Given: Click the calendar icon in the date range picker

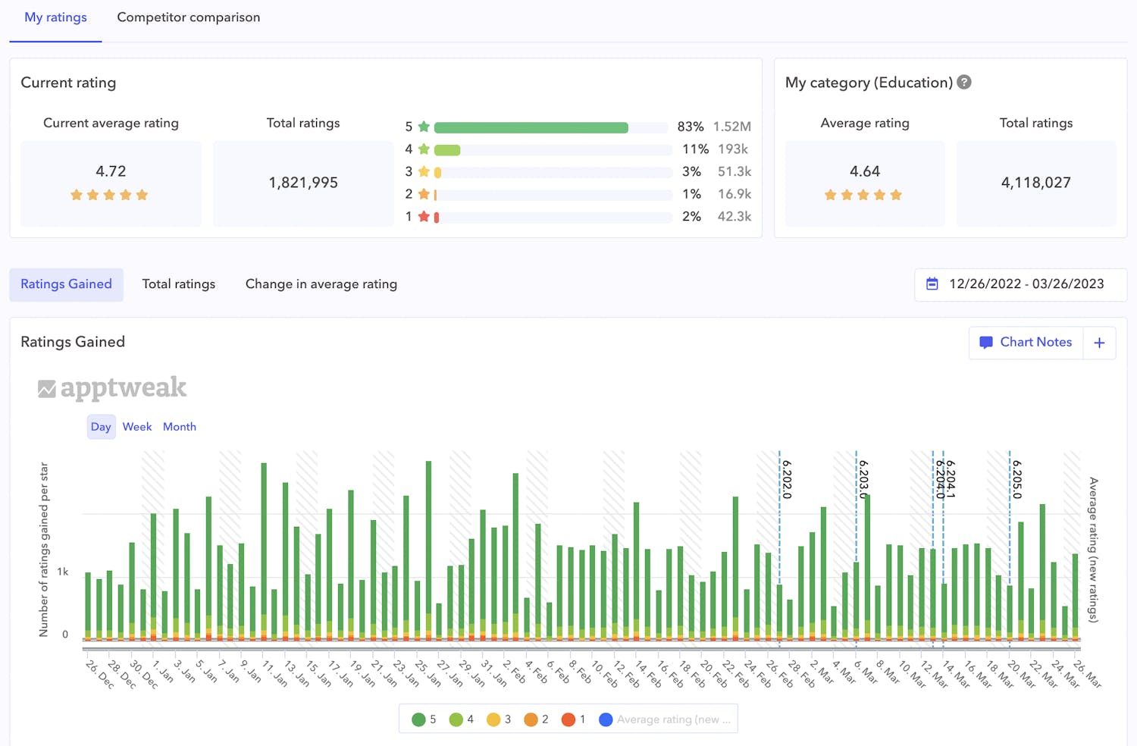Looking at the screenshot, I should pyautogui.click(x=932, y=284).
